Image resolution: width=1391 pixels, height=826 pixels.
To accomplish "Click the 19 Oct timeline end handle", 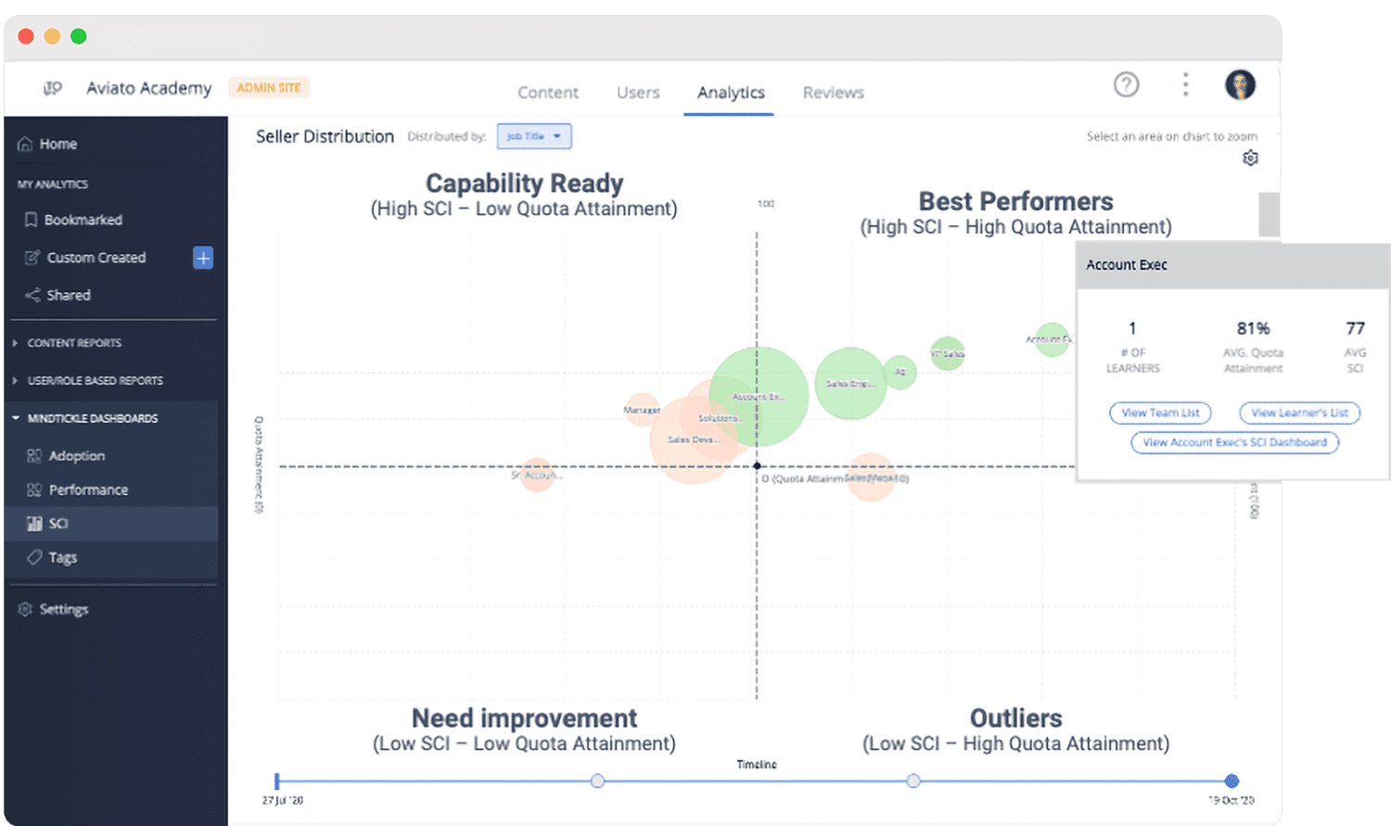I will (1231, 781).
